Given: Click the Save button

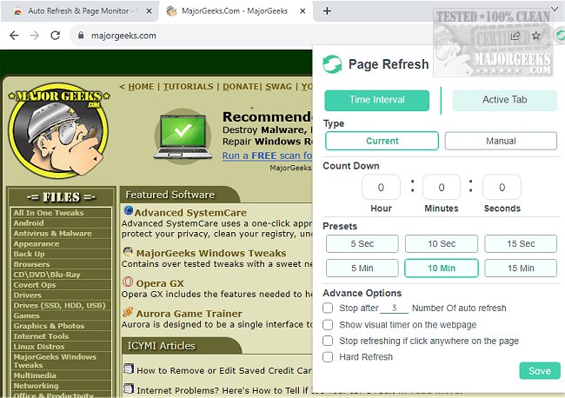Looking at the screenshot, I should [540, 370].
